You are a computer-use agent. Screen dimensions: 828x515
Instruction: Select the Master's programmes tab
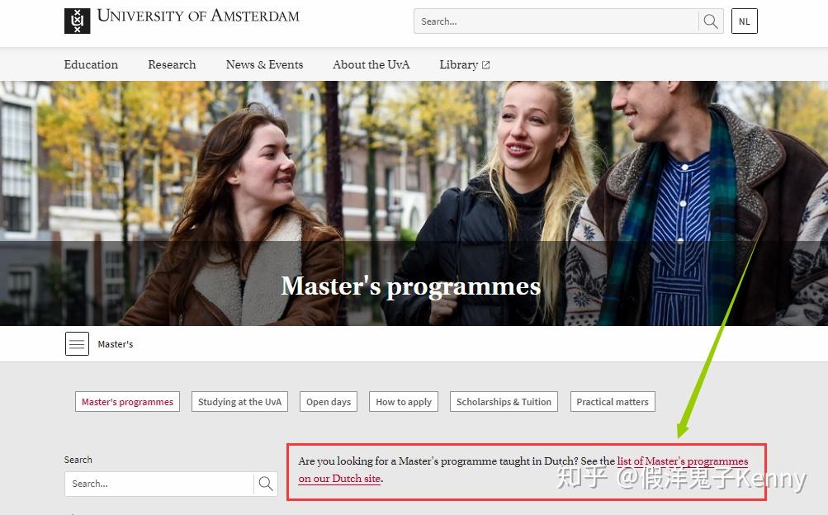126,402
